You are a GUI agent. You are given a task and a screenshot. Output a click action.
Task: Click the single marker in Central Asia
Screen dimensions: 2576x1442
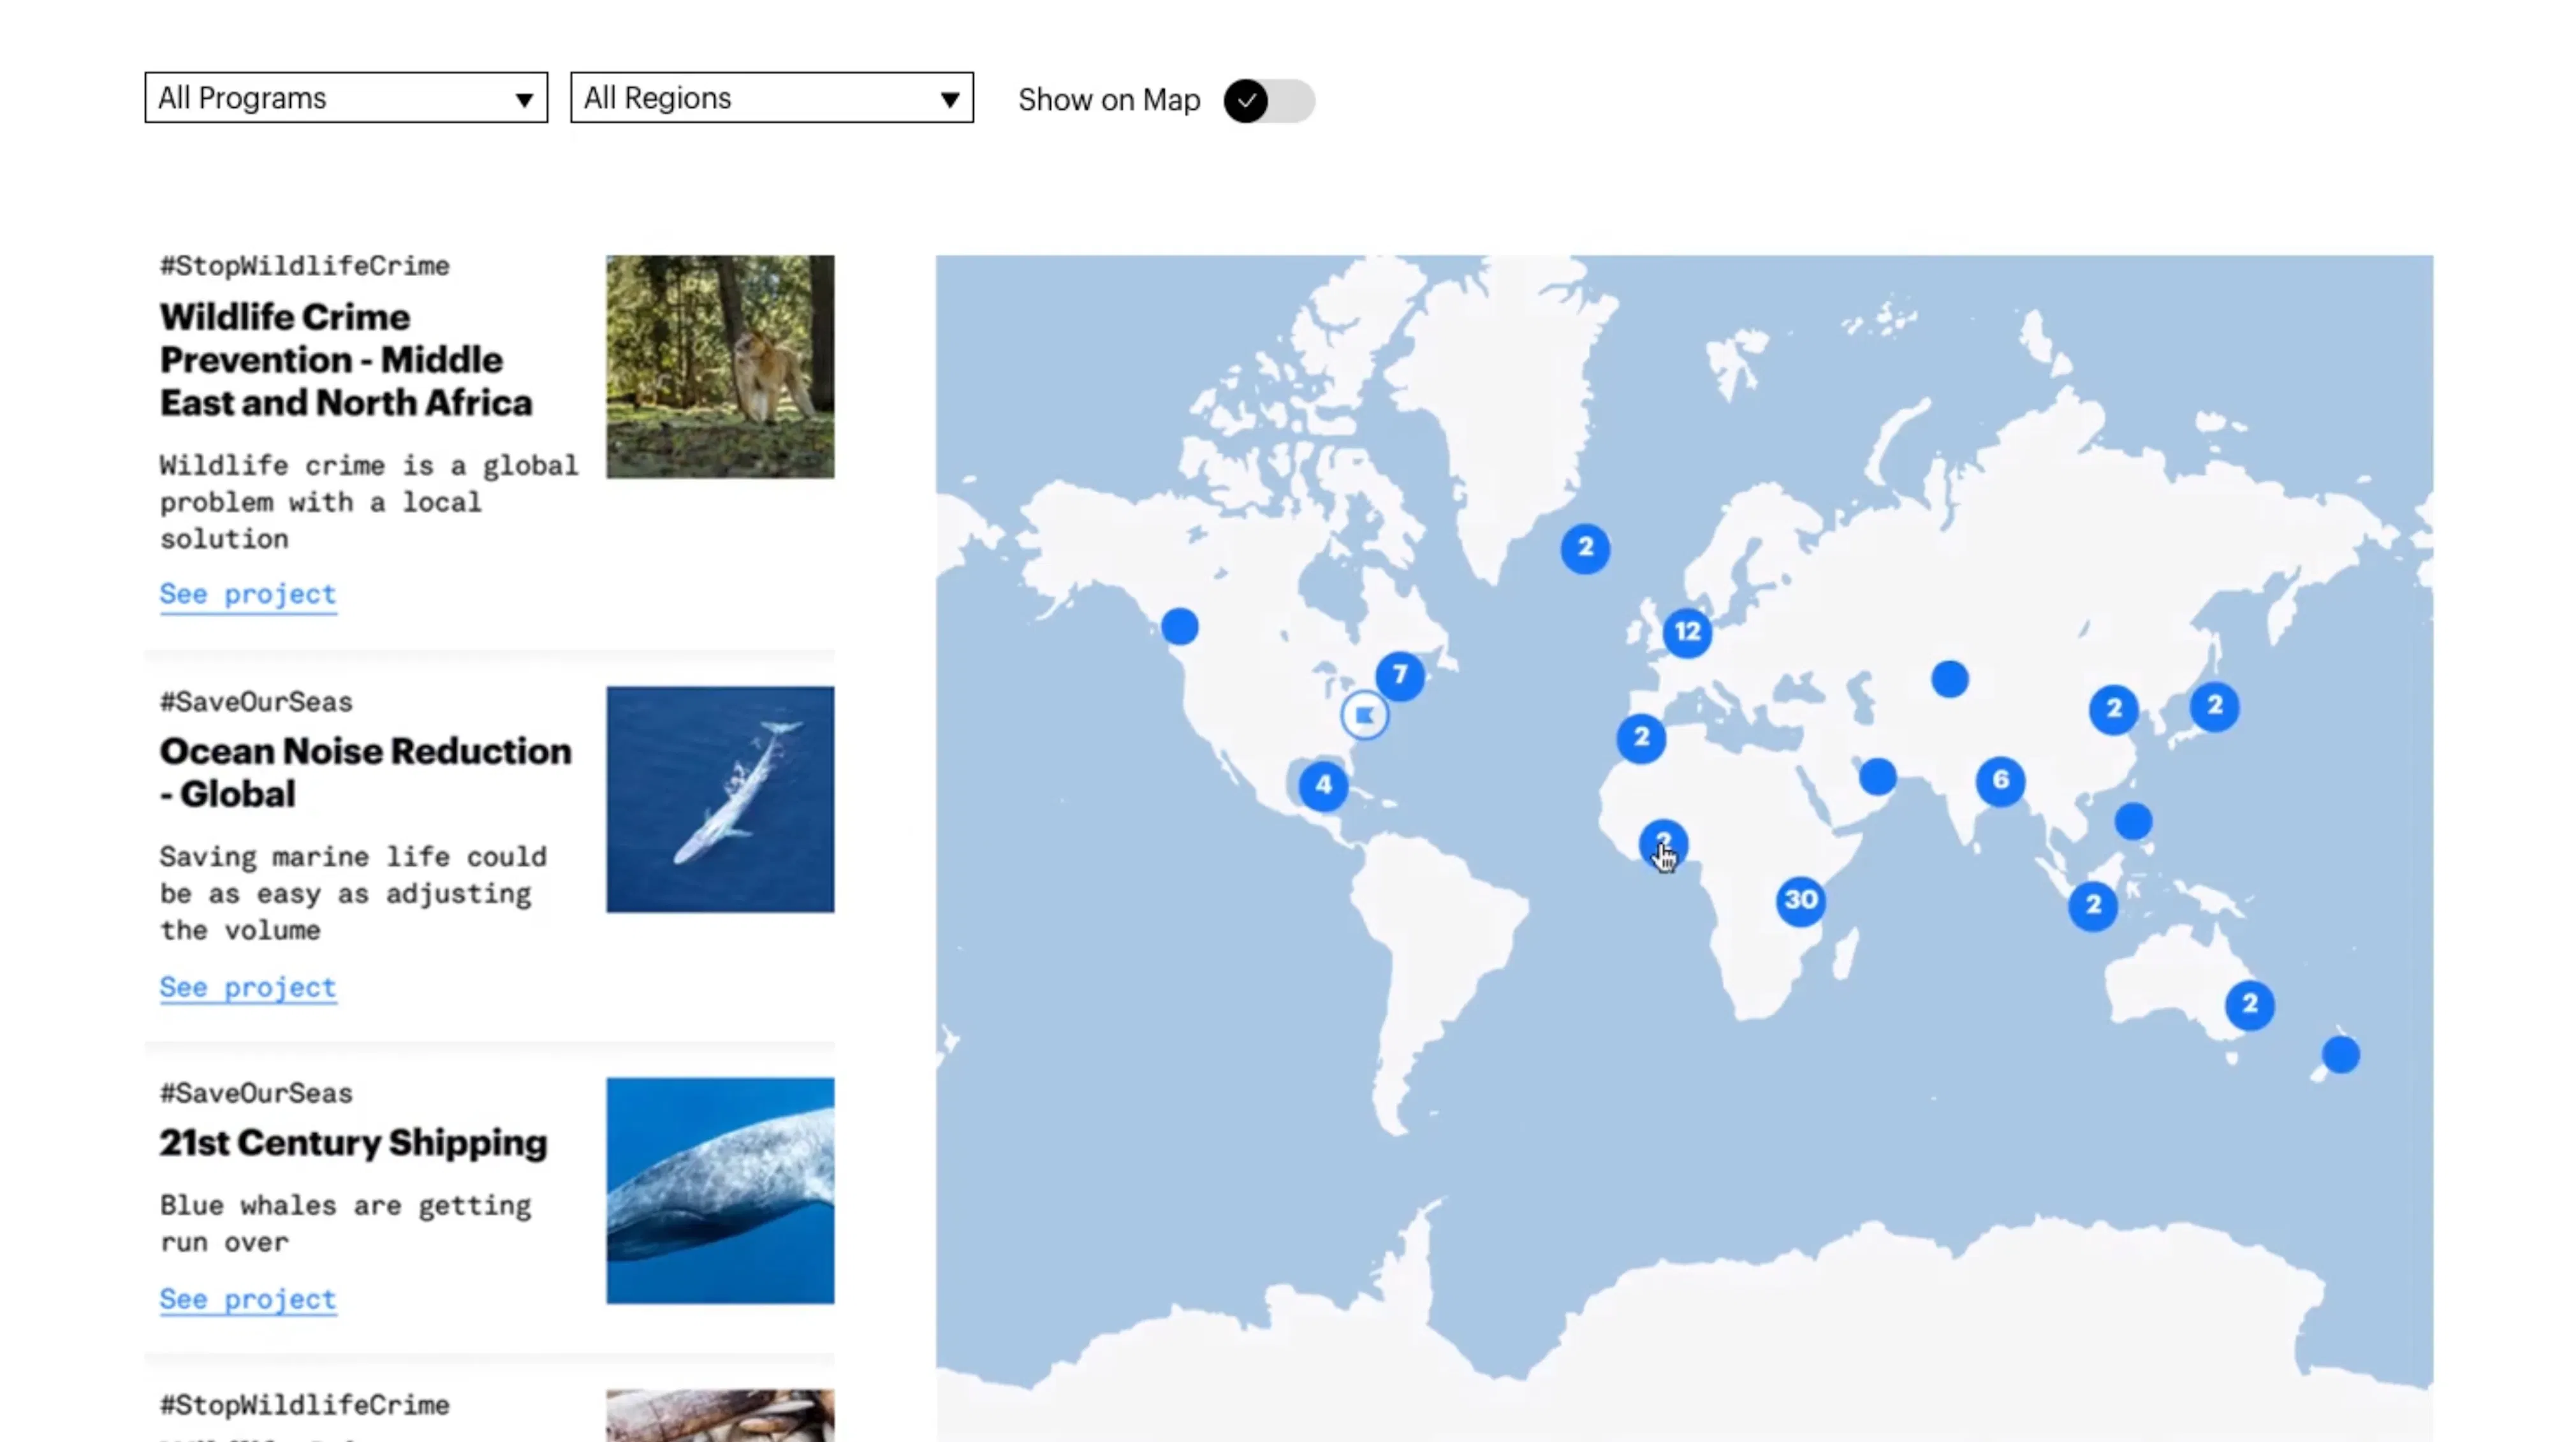(1950, 680)
